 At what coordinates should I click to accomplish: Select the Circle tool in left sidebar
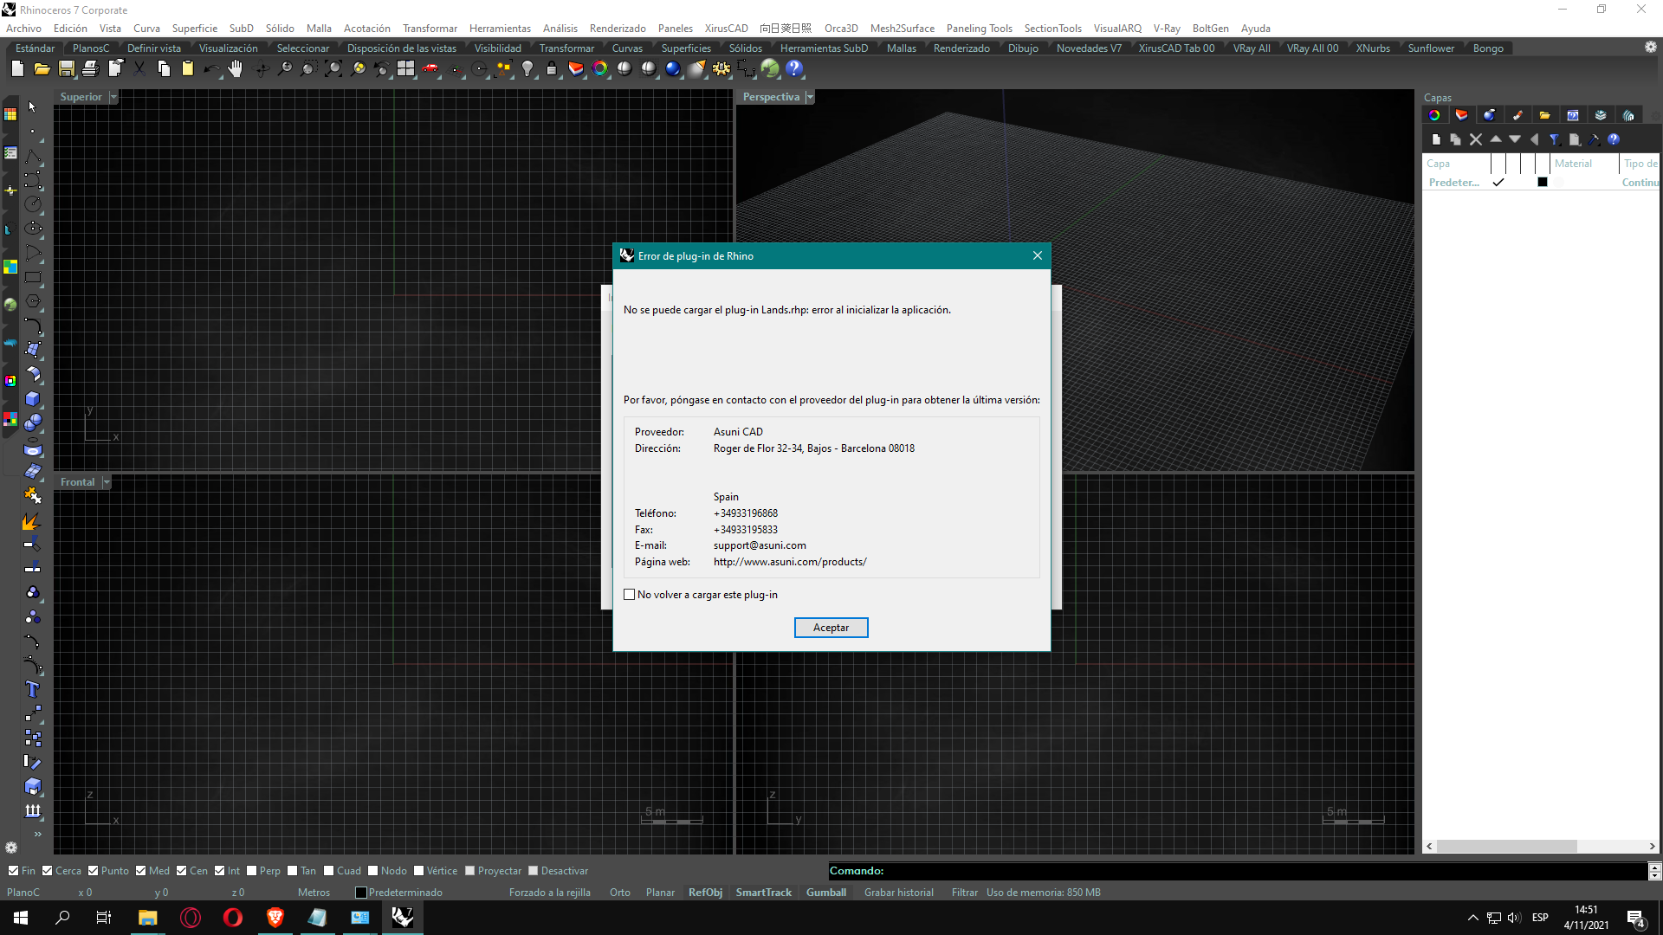33,204
